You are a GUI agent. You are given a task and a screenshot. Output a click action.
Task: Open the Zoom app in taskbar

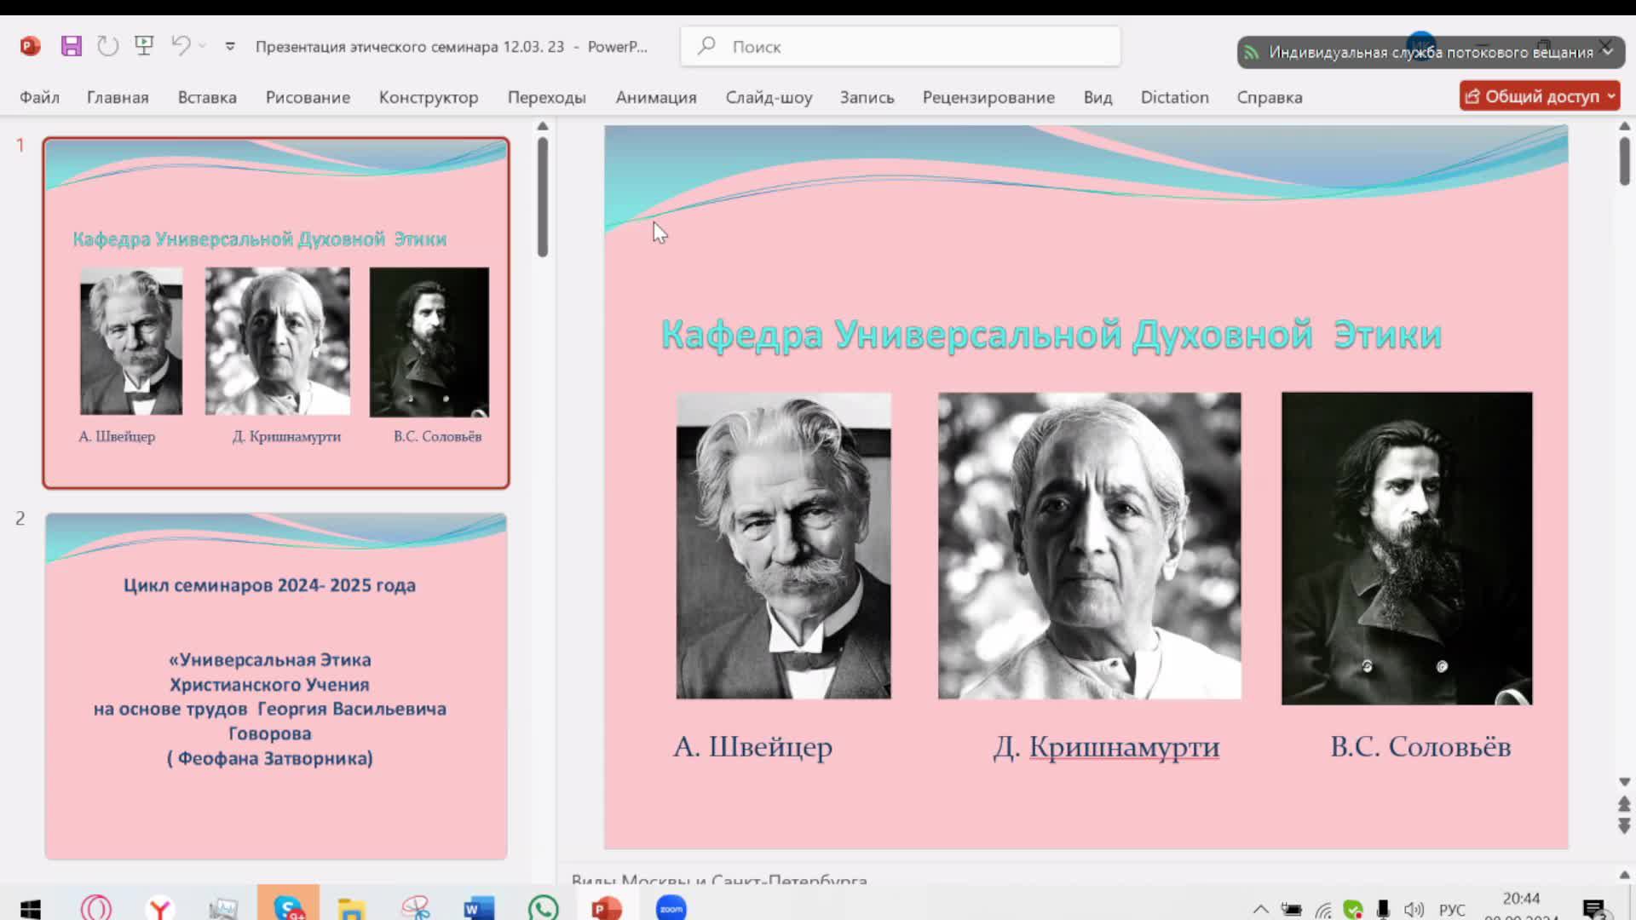click(x=671, y=908)
